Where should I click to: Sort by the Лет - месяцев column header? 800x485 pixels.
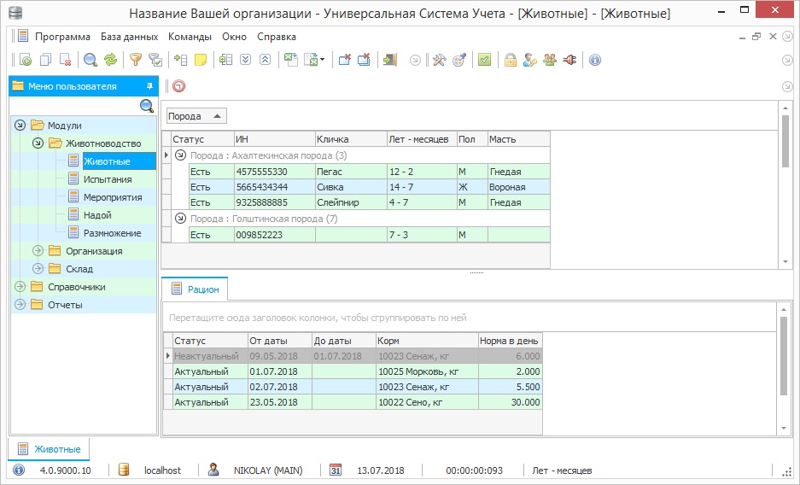click(422, 139)
